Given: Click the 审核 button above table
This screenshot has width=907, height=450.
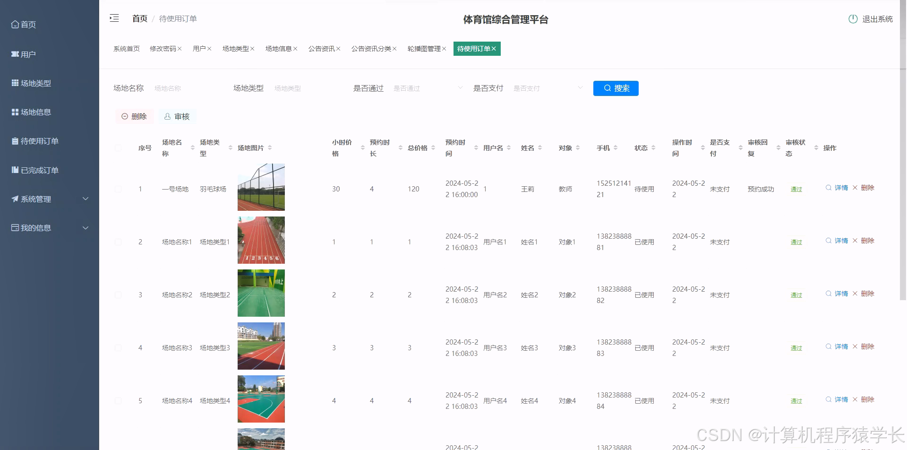Looking at the screenshot, I should pyautogui.click(x=177, y=116).
